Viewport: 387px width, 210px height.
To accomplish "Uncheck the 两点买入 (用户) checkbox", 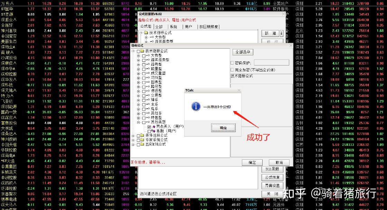I will tap(149, 126).
